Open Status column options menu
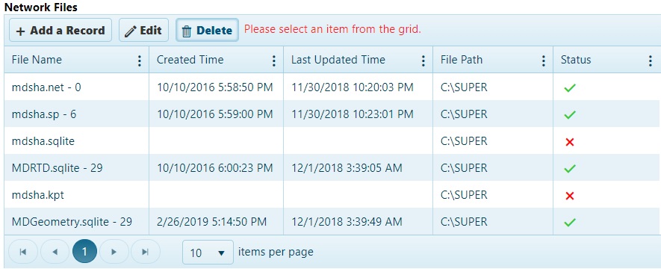Viewport: 661px width, 269px height. 650,61
